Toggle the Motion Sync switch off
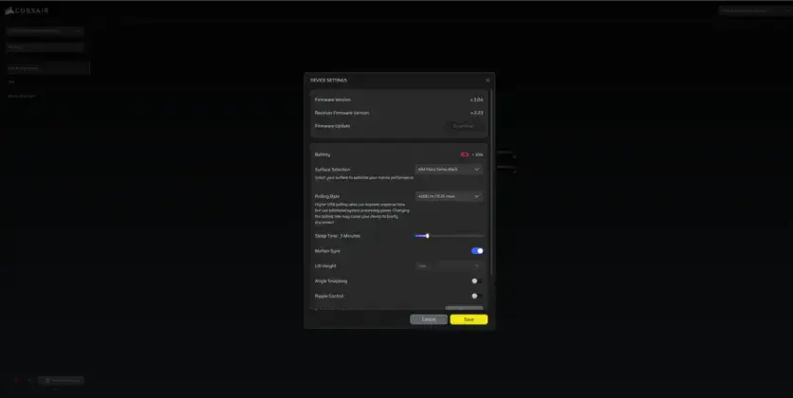The width and height of the screenshot is (793, 398). click(477, 251)
